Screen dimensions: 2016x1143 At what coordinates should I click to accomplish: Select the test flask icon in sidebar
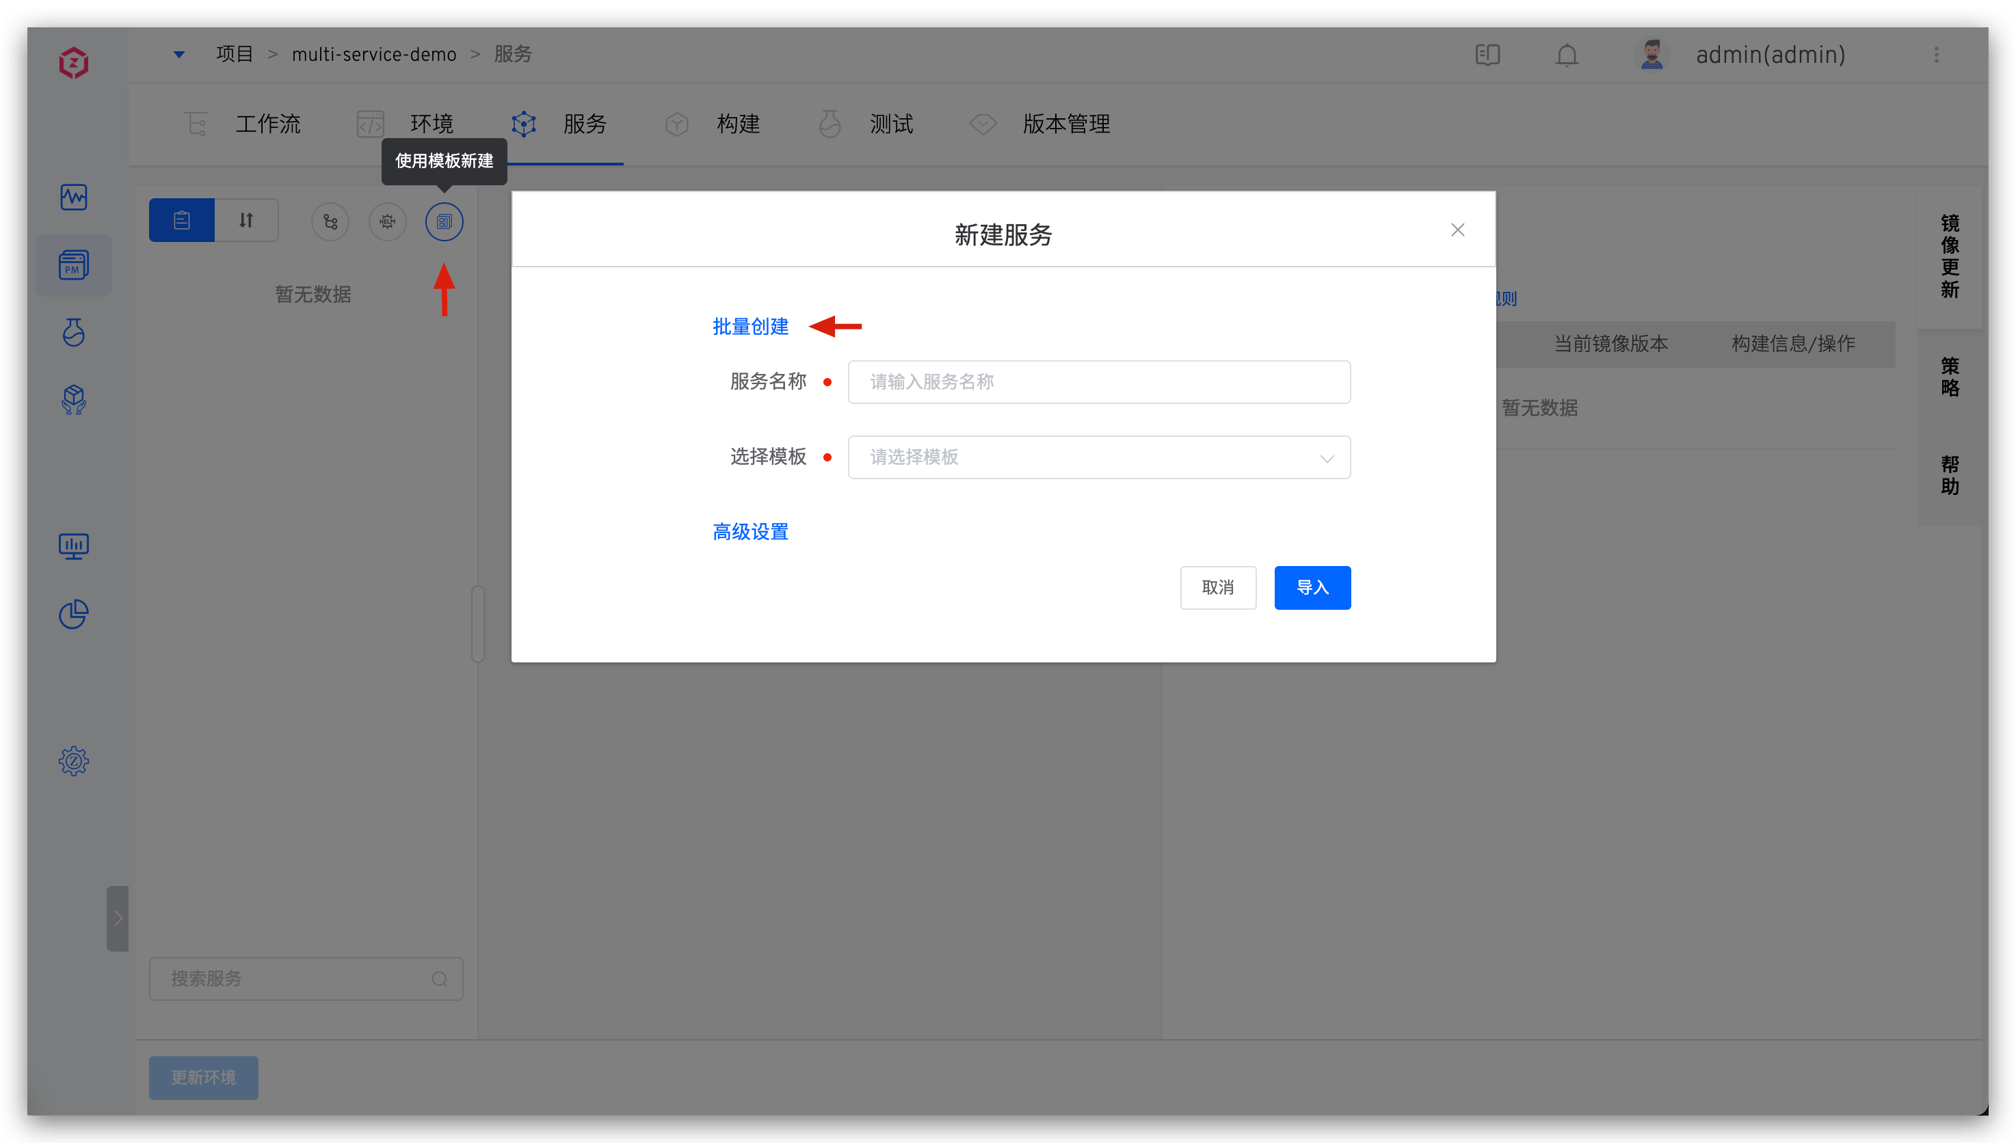(73, 332)
